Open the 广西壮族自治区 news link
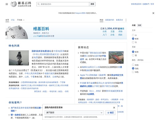This screenshot has width=160, height=120. [x=95, y=53]
